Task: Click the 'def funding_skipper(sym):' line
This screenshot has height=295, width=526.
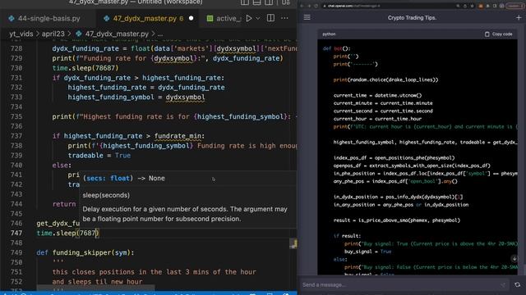Action: pos(85,252)
